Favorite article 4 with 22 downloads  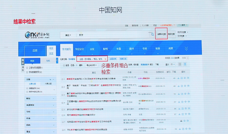click(x=185, y=102)
